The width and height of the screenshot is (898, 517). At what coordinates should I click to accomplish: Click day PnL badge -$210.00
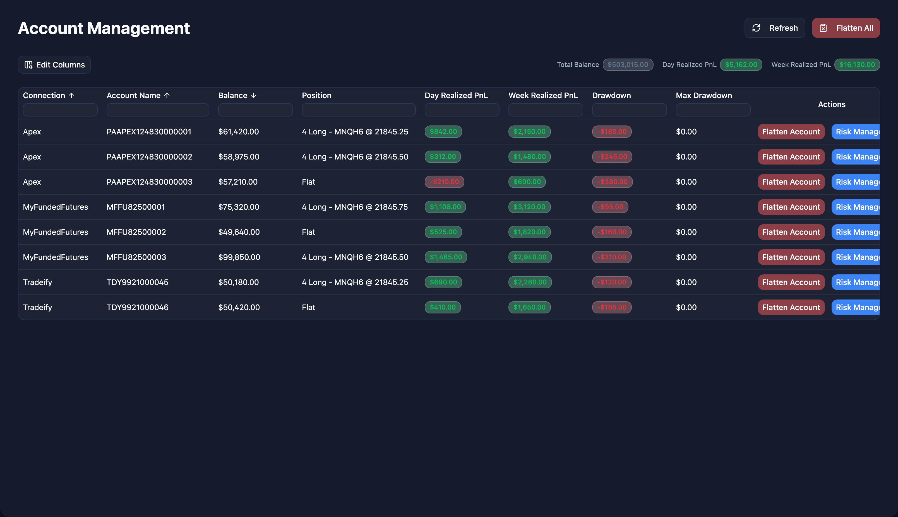pos(444,182)
